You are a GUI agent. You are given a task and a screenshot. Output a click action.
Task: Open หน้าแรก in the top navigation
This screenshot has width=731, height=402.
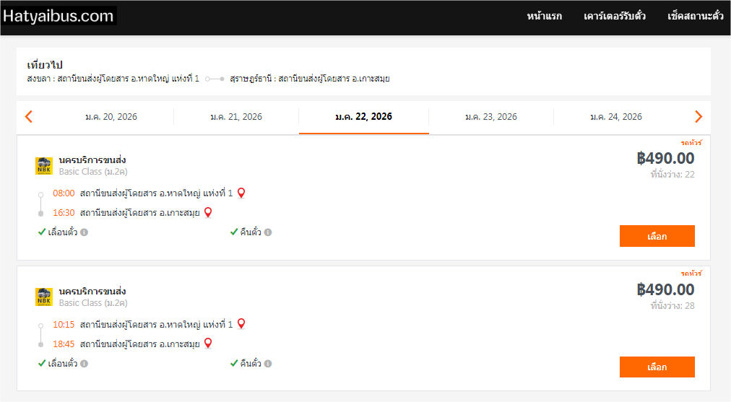tap(545, 17)
